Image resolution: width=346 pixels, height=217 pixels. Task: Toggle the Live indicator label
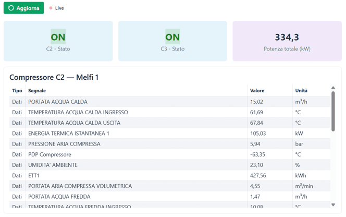[x=59, y=8]
